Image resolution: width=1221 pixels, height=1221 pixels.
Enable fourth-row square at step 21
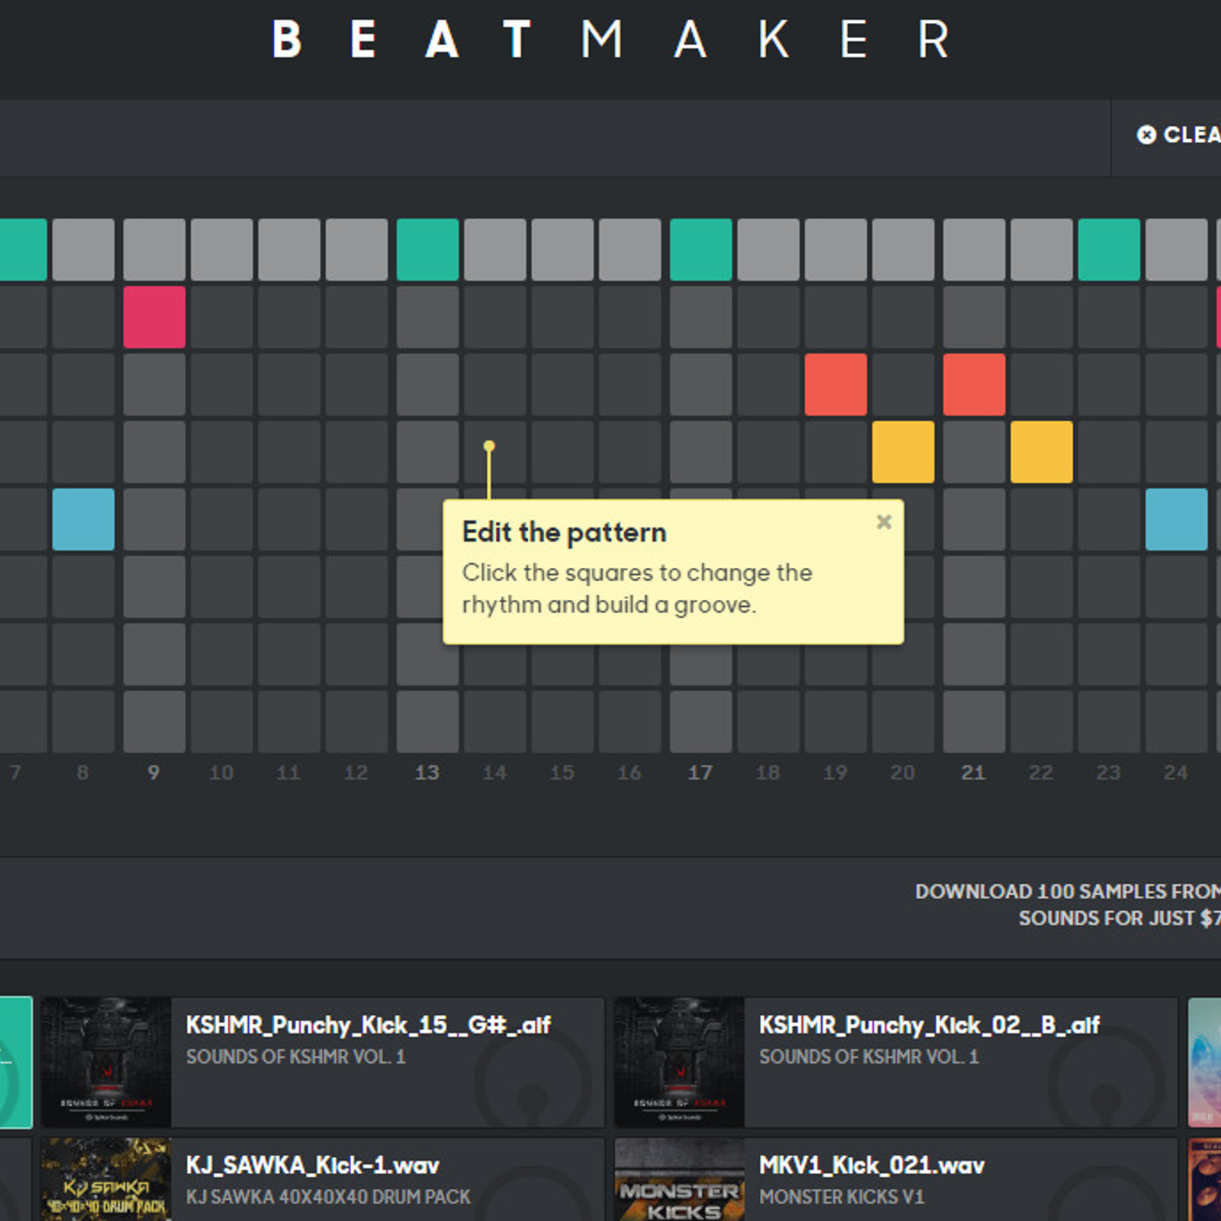pyautogui.click(x=974, y=452)
